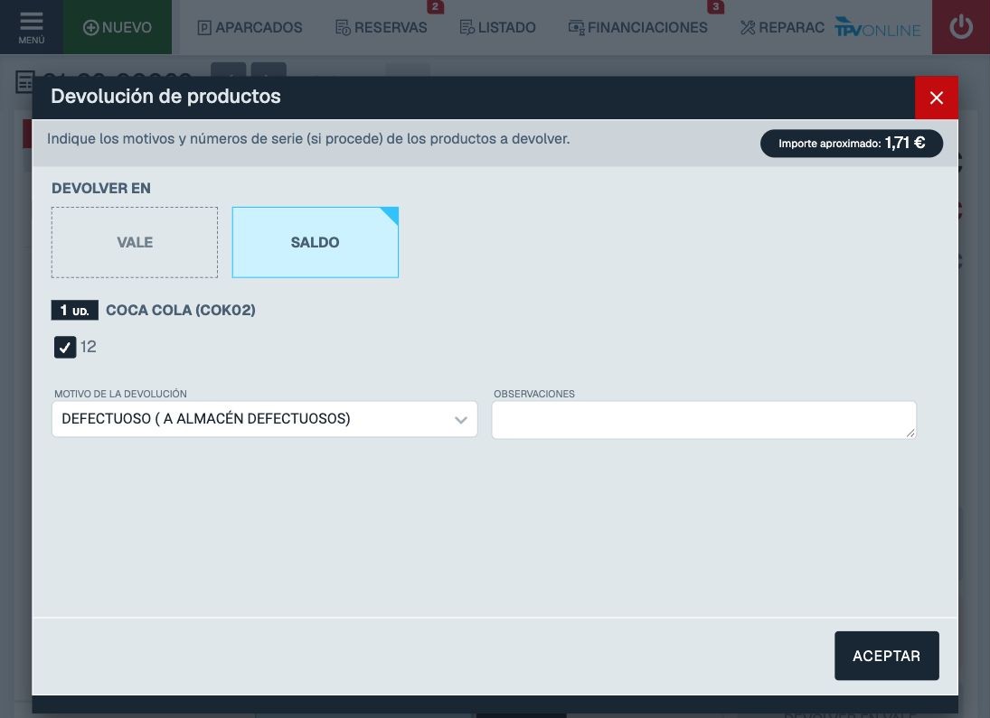Close the Devolución de productos dialog

(937, 98)
